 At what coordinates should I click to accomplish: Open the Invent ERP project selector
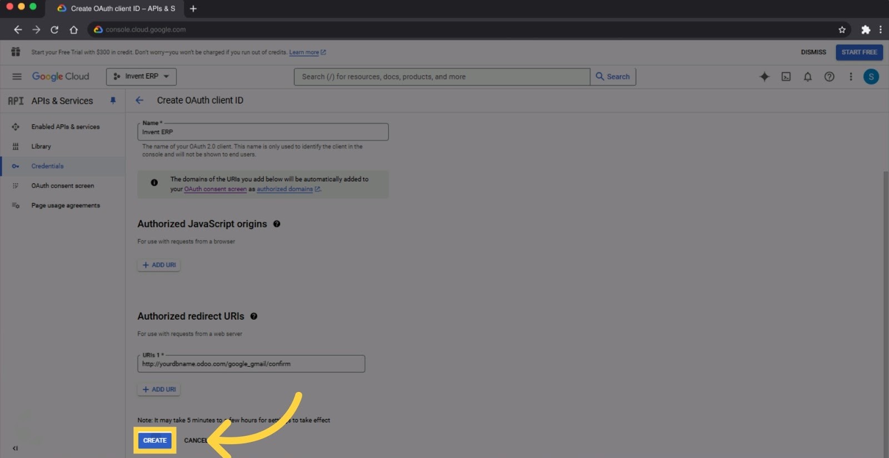pos(141,76)
